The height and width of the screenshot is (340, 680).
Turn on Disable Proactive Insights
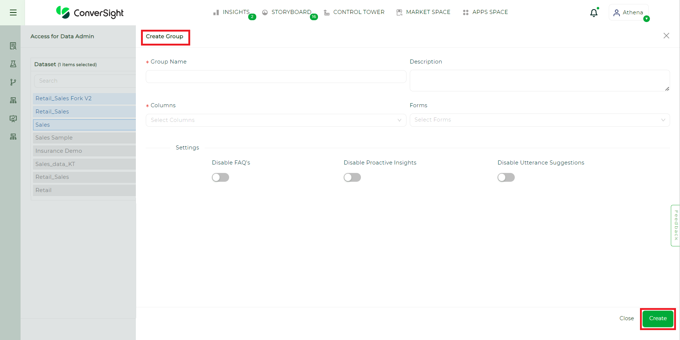(x=352, y=177)
